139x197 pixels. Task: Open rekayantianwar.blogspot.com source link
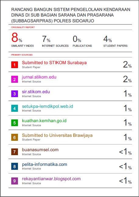pos(51,179)
